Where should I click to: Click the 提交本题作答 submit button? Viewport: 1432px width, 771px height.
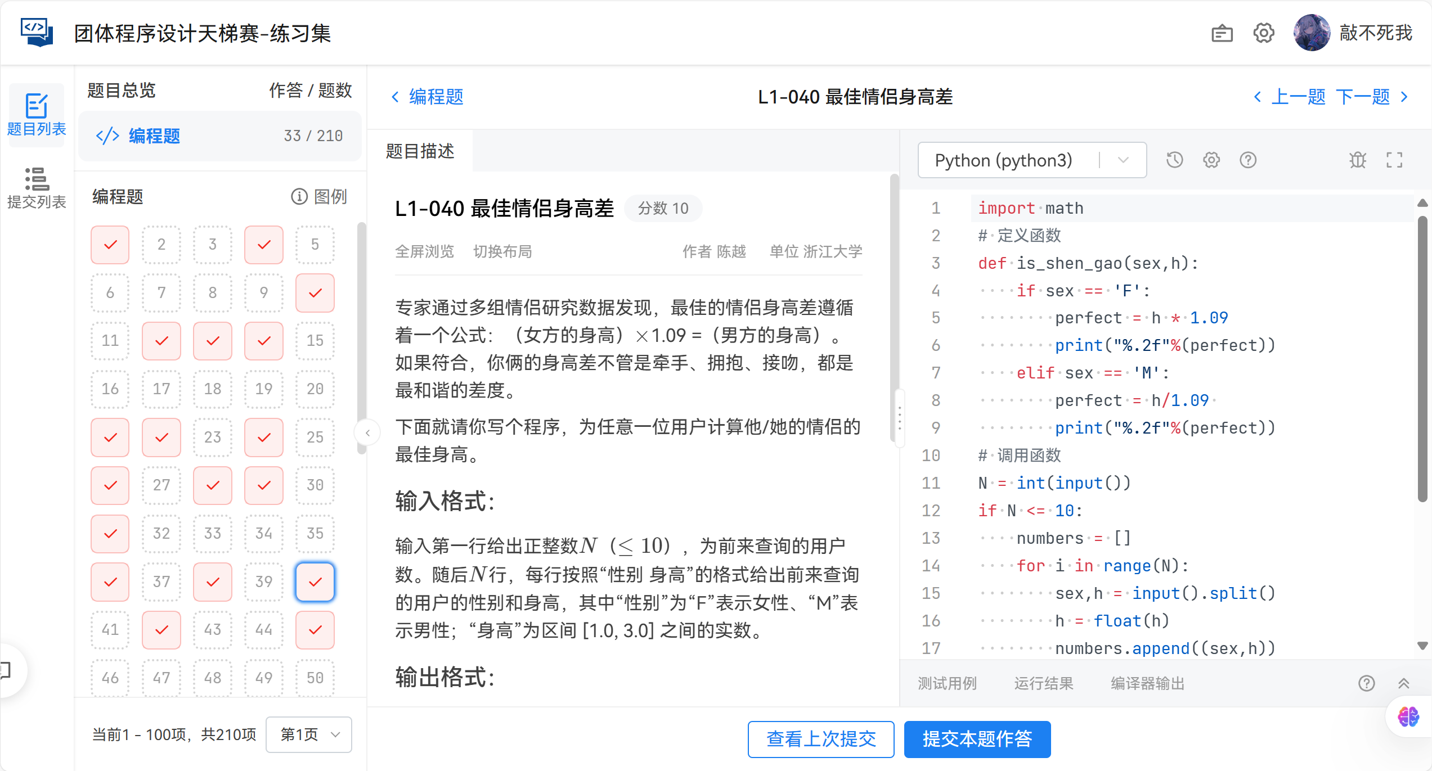coord(977,739)
